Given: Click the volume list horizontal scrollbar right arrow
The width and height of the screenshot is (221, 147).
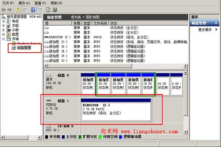Looking at the screenshot, I should click(x=186, y=66).
